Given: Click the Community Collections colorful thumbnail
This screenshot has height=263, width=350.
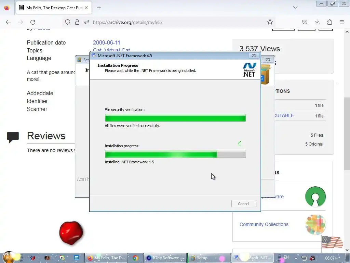Looking at the screenshot, I should [315, 224].
